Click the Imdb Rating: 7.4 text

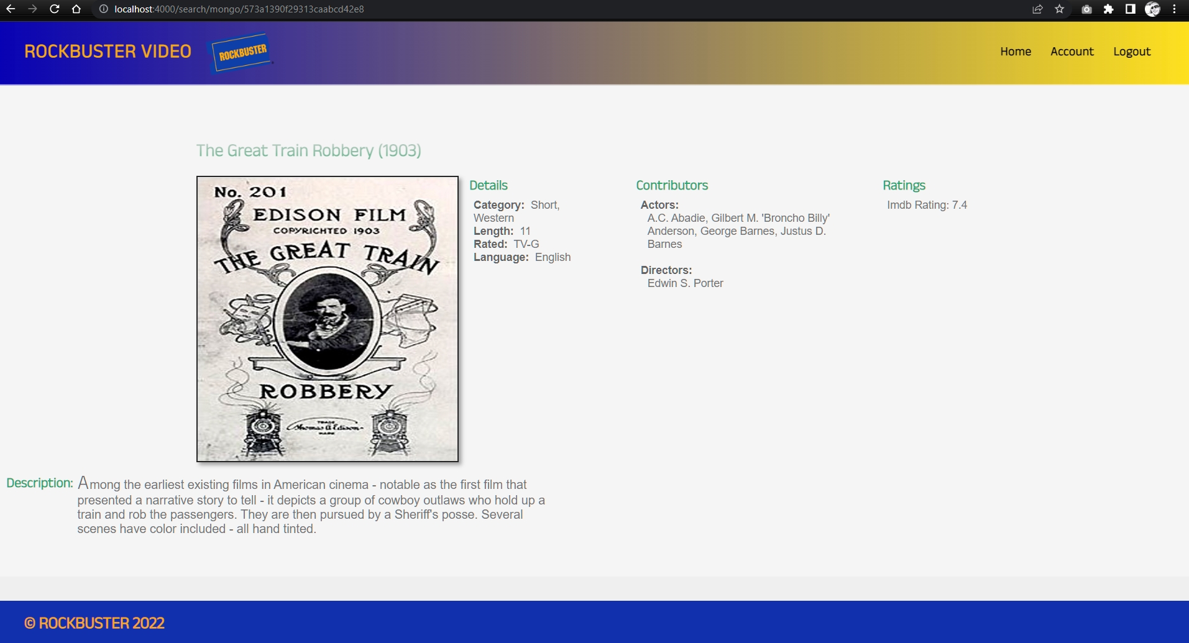coord(927,205)
